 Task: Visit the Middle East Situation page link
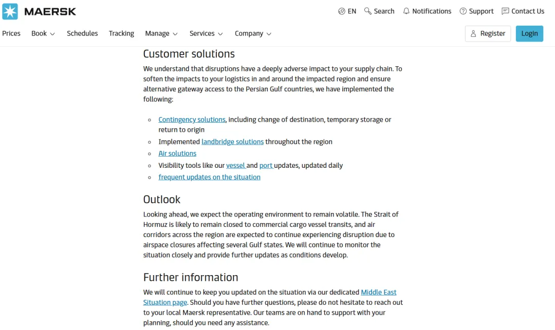(x=379, y=292)
